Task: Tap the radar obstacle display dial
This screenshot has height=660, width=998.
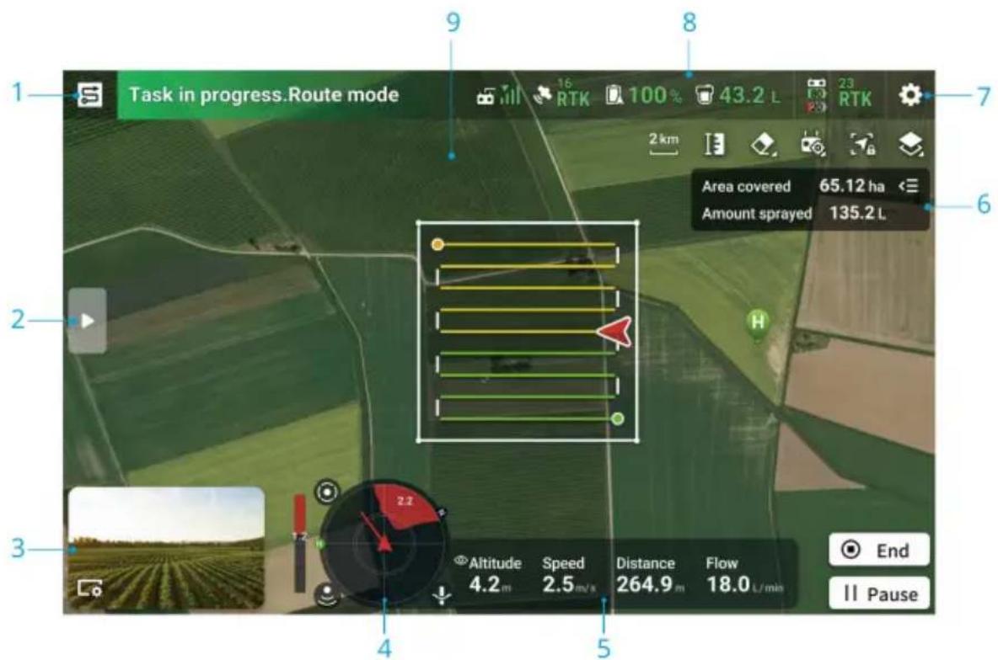Action: click(384, 544)
